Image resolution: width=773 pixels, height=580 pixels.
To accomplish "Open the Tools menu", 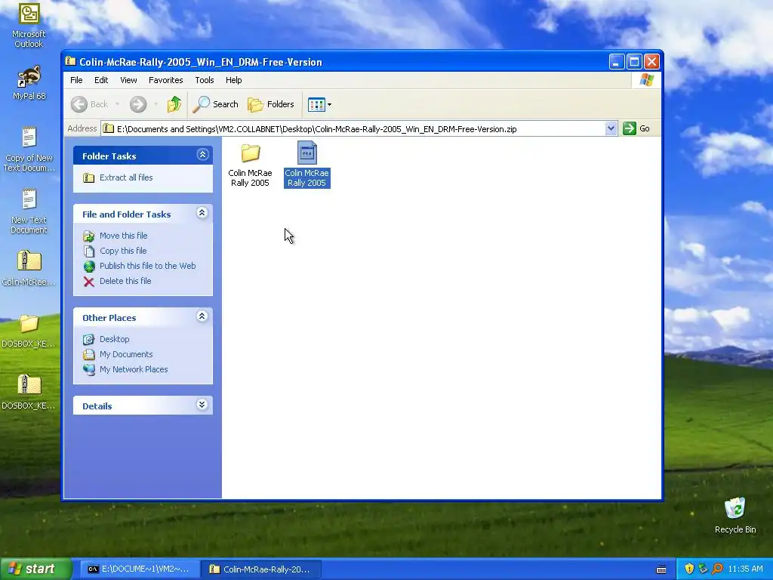I will coord(204,80).
